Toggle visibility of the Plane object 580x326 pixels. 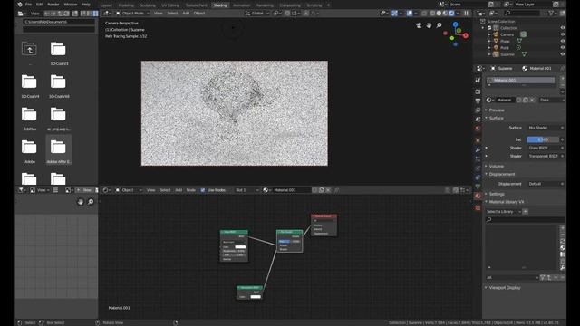563,41
